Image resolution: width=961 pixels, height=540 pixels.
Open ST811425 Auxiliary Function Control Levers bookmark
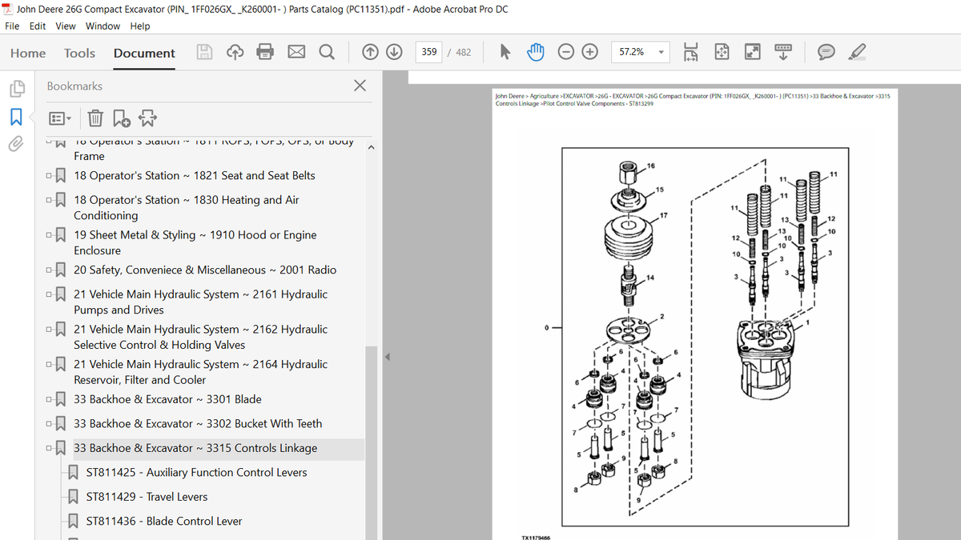[x=196, y=473]
